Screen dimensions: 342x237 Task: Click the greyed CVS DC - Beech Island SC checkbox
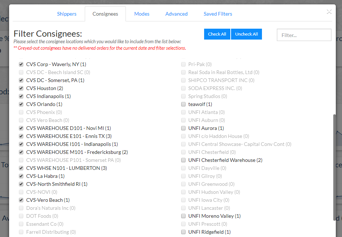coord(21,72)
